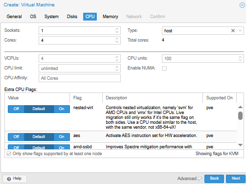Close the Create Virtual Machine dialog
The width and height of the screenshot is (246, 184).
[242, 5]
